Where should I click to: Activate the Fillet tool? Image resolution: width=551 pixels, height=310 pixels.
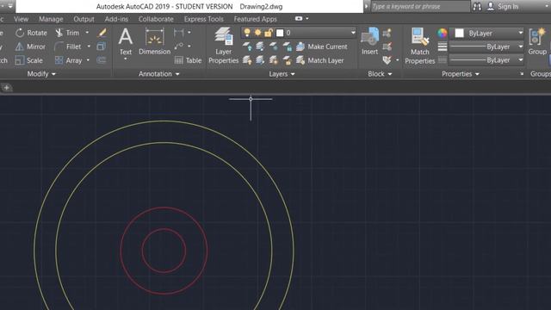[68, 46]
